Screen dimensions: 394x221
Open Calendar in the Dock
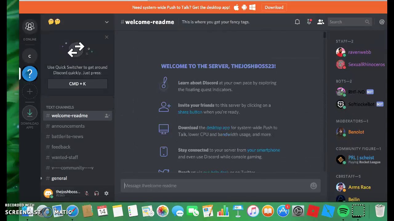(x=103, y=211)
